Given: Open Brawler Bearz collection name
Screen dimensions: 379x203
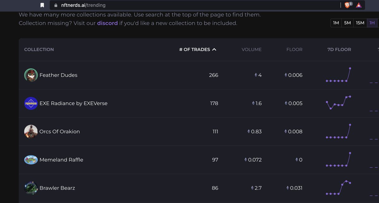Looking at the screenshot, I should click(57, 188).
